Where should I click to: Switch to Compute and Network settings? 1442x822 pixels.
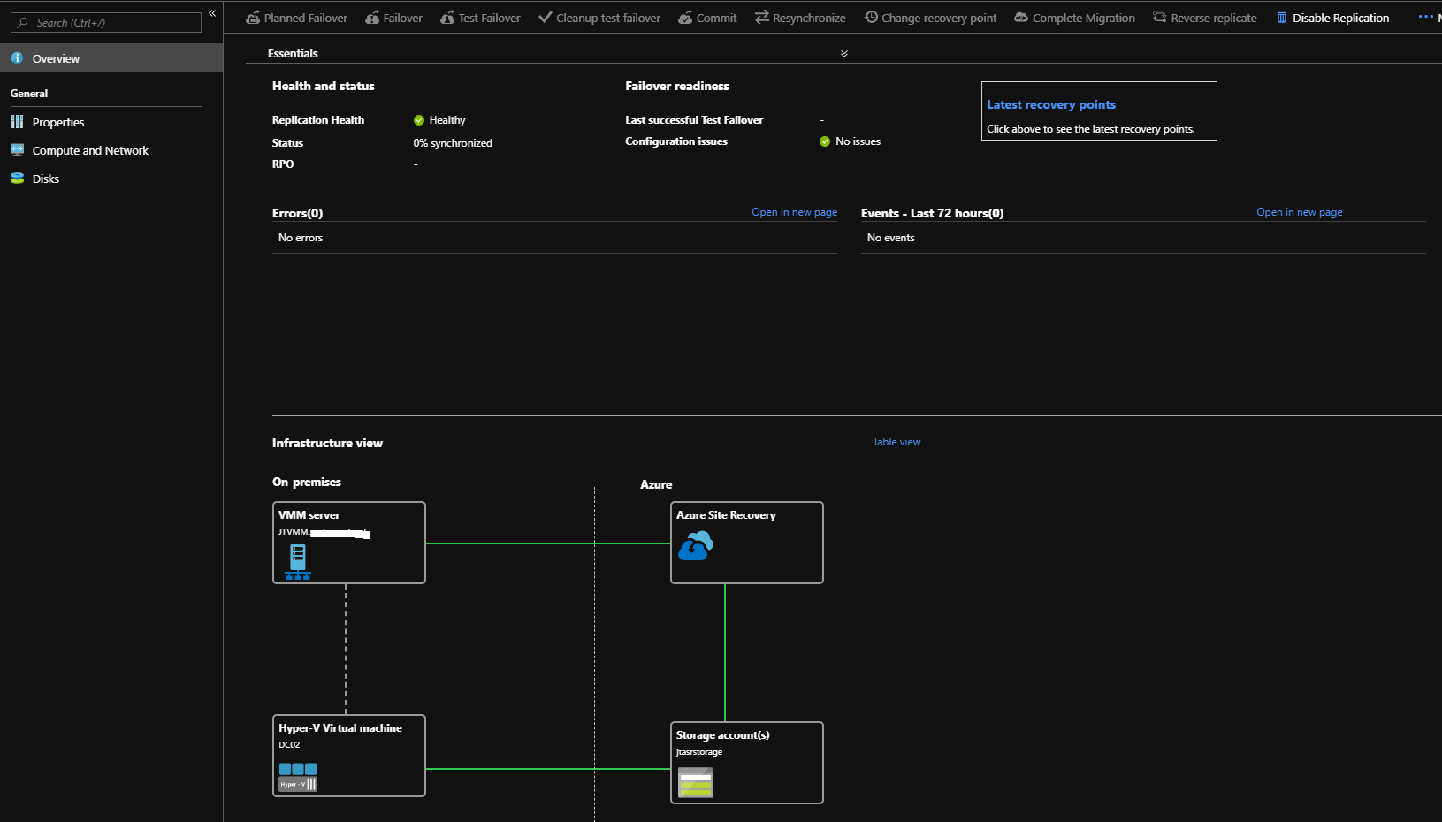coord(89,150)
